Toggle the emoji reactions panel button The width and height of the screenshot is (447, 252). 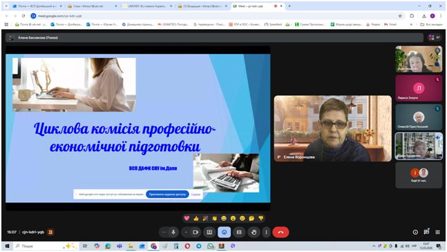point(225,232)
